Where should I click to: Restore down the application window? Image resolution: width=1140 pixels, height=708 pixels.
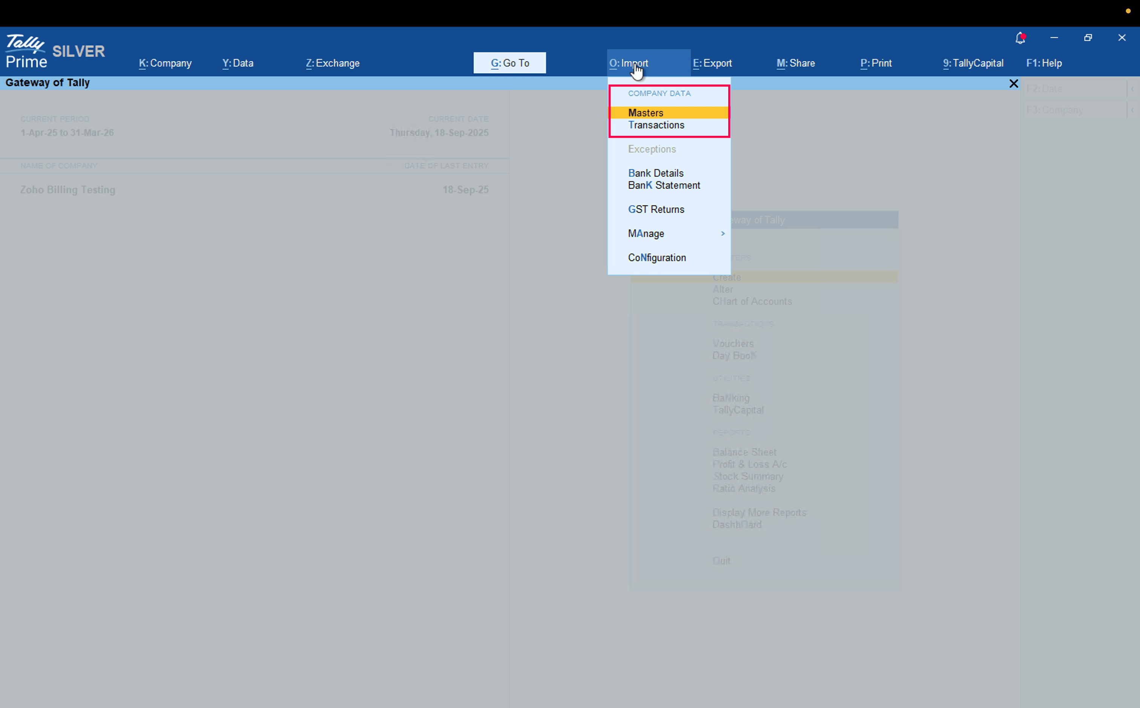pos(1088,38)
